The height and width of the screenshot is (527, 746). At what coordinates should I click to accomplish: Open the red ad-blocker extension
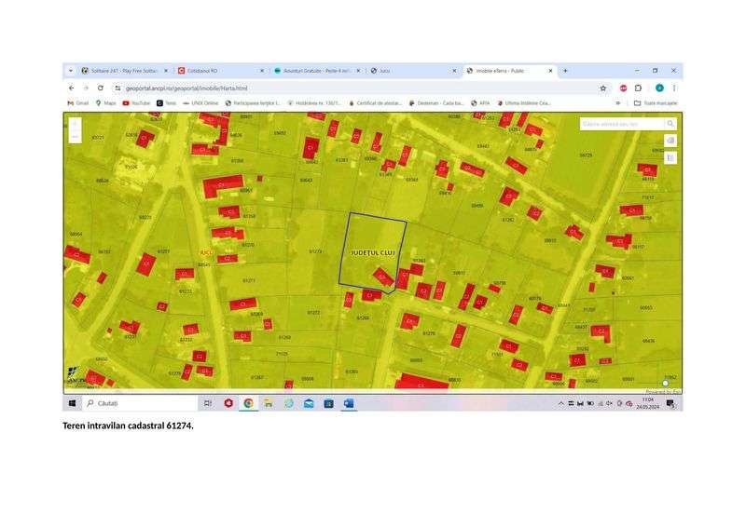(623, 88)
